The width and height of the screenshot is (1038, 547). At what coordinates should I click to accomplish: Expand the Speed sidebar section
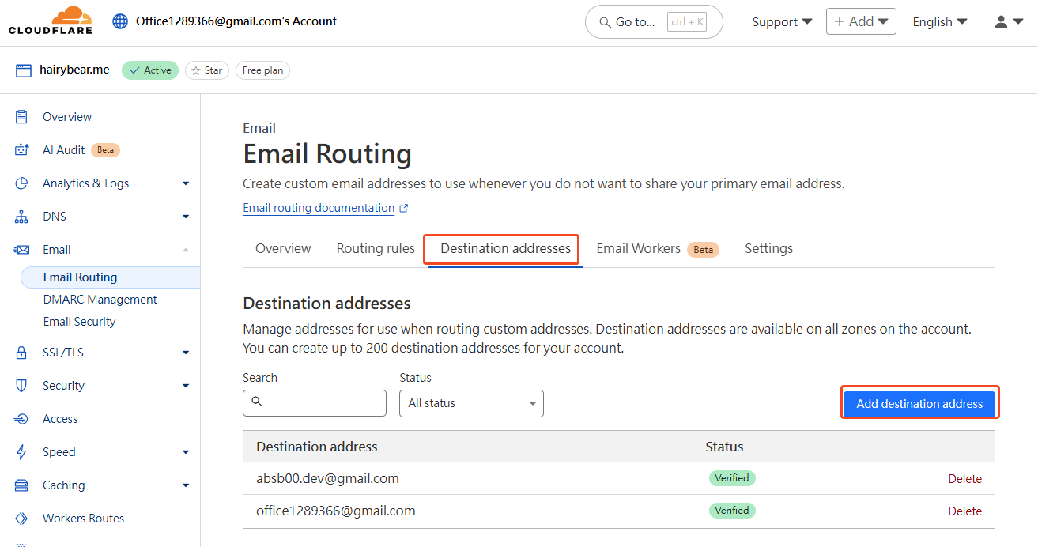coord(186,452)
